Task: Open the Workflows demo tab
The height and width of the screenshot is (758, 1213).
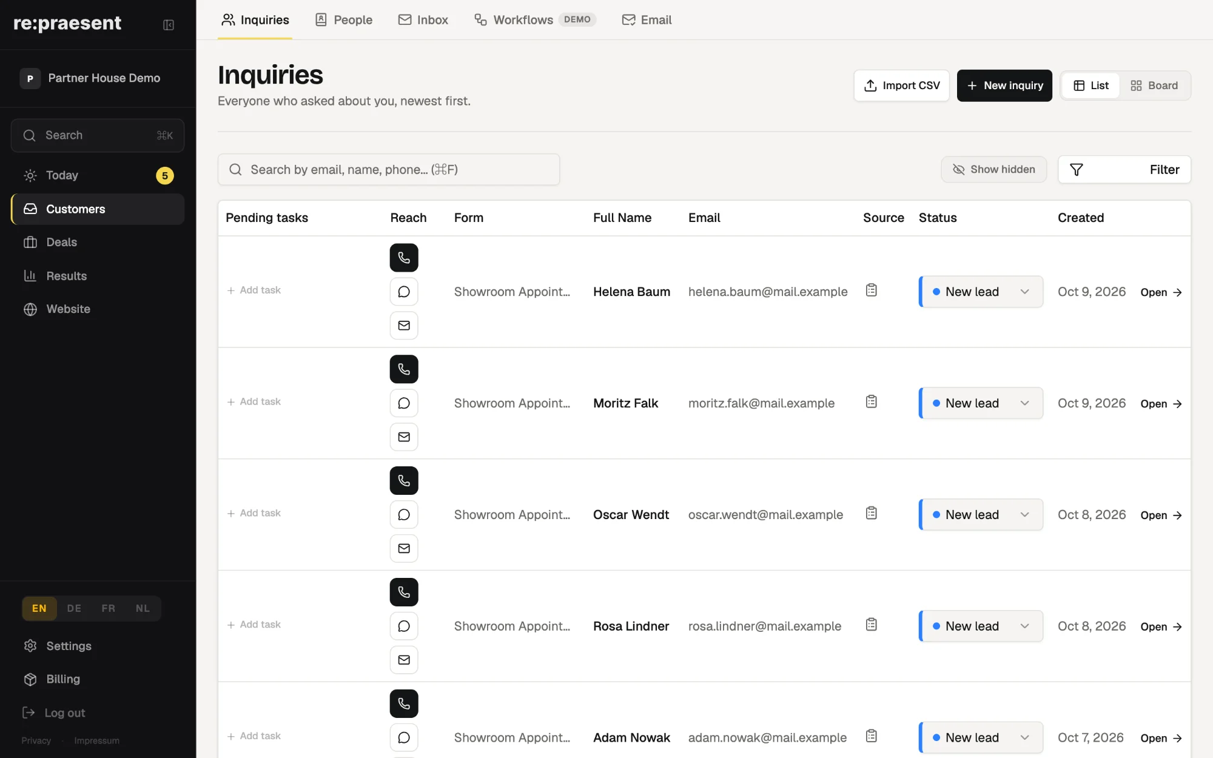Action: tap(535, 20)
